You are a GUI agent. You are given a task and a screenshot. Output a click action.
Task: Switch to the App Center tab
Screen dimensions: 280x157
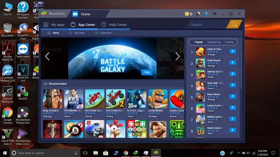(83, 24)
